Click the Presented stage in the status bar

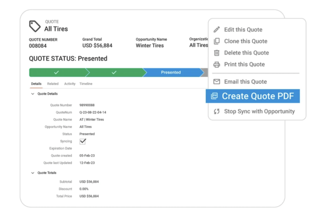171,72
